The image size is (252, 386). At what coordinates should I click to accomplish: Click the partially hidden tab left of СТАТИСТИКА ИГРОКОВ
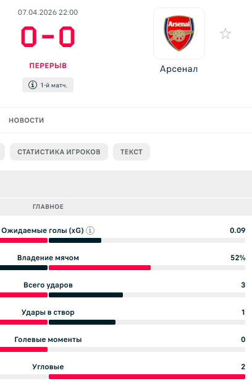tap(2, 152)
